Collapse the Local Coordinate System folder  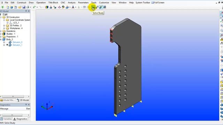point(4,20)
